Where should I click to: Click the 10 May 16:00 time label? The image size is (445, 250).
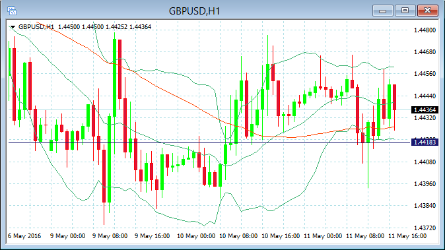click(281, 236)
